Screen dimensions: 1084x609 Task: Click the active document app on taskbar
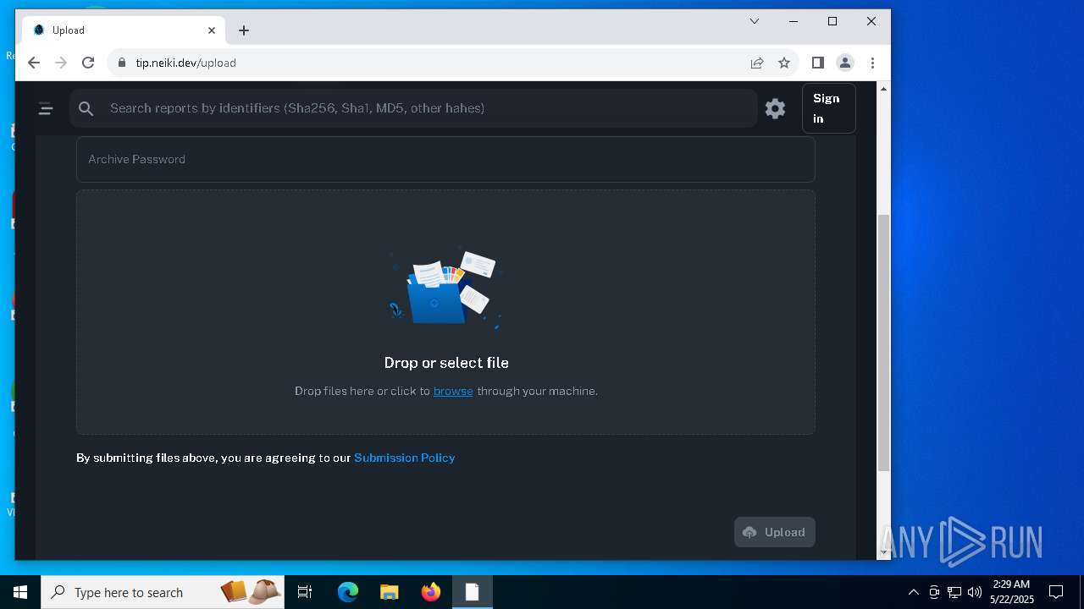pos(472,592)
